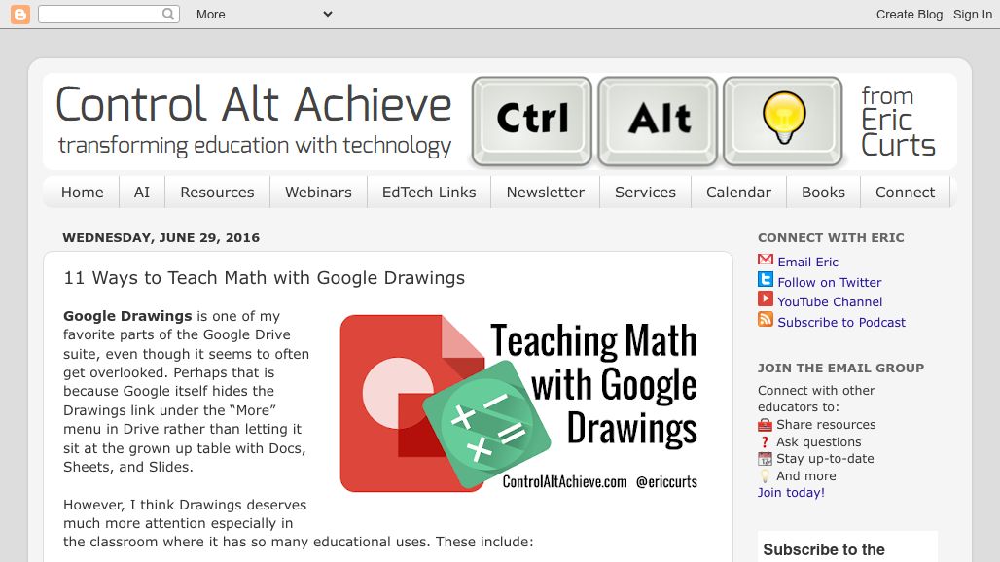Click the Connect with Eric sidebar heading
This screenshot has width=1000, height=562.
click(831, 237)
